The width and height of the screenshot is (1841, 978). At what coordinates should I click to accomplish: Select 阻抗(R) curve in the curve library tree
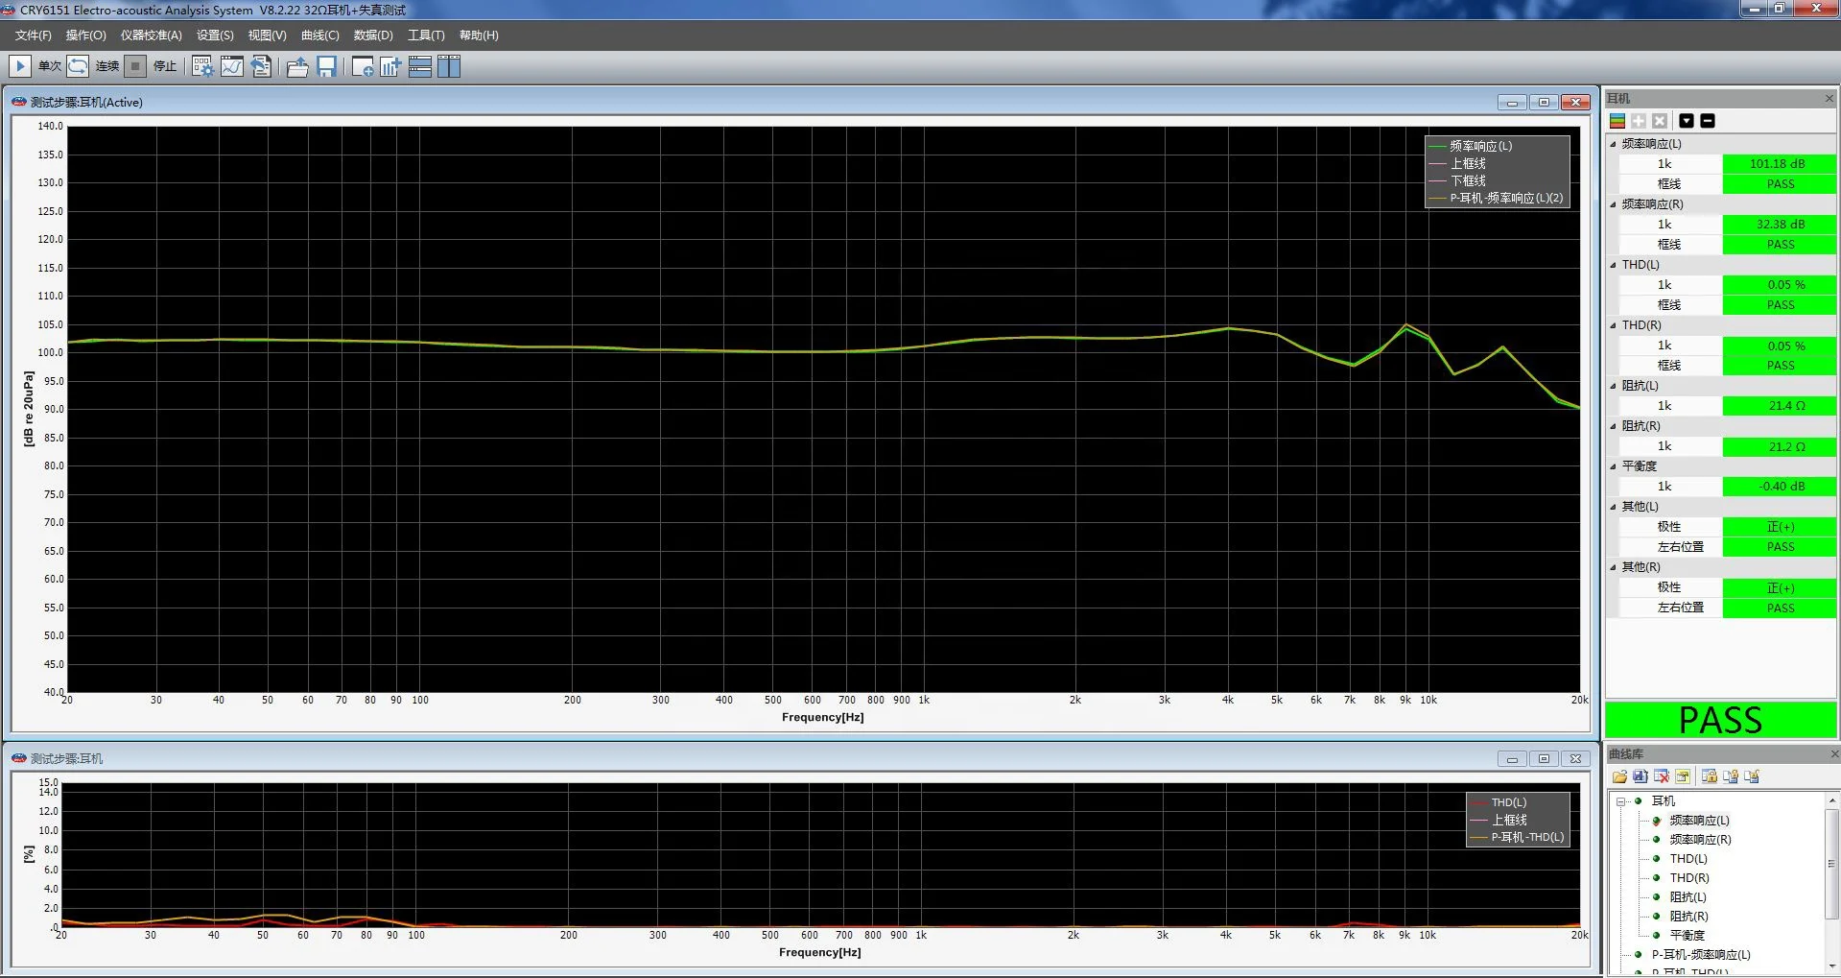pos(1688,917)
